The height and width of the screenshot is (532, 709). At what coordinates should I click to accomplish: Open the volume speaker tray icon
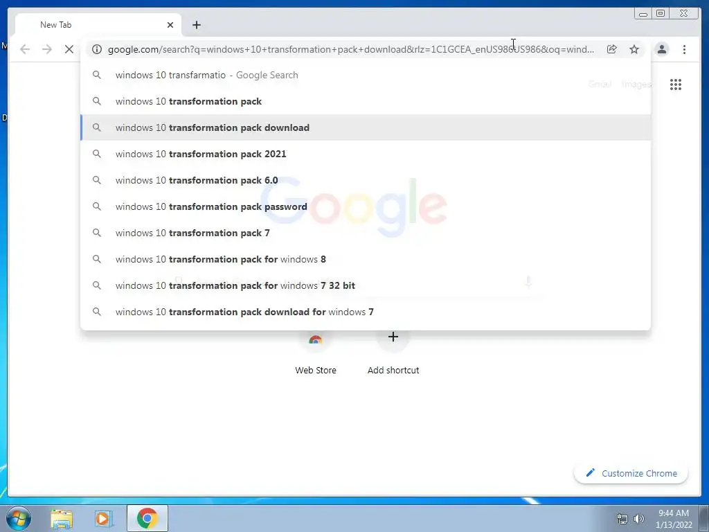click(x=639, y=519)
